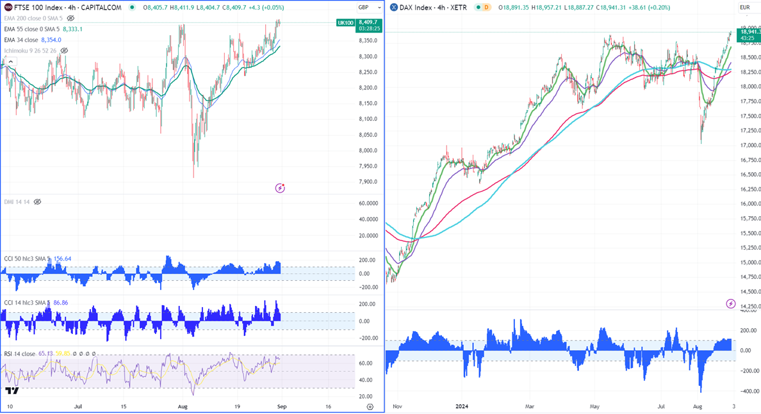
Task: Click the green market status dot on DAX chart
Action: tap(479, 7)
